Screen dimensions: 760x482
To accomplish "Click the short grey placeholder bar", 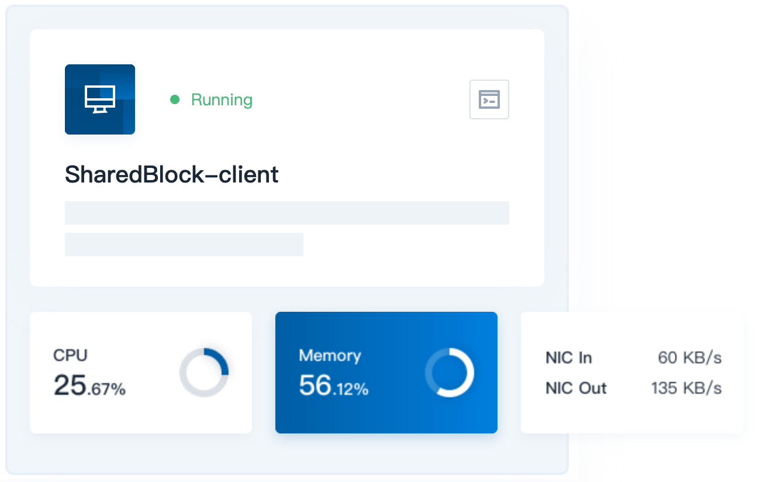I will (184, 245).
